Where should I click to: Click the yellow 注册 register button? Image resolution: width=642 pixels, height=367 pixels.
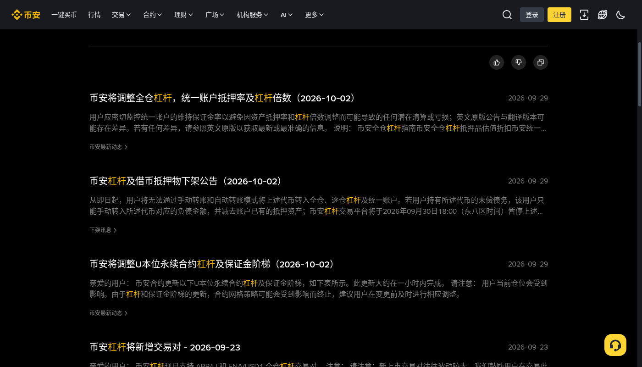pos(559,15)
